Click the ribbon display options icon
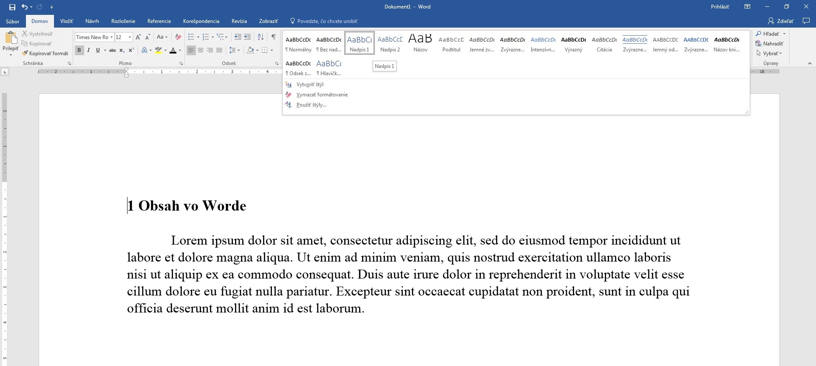 [x=747, y=7]
